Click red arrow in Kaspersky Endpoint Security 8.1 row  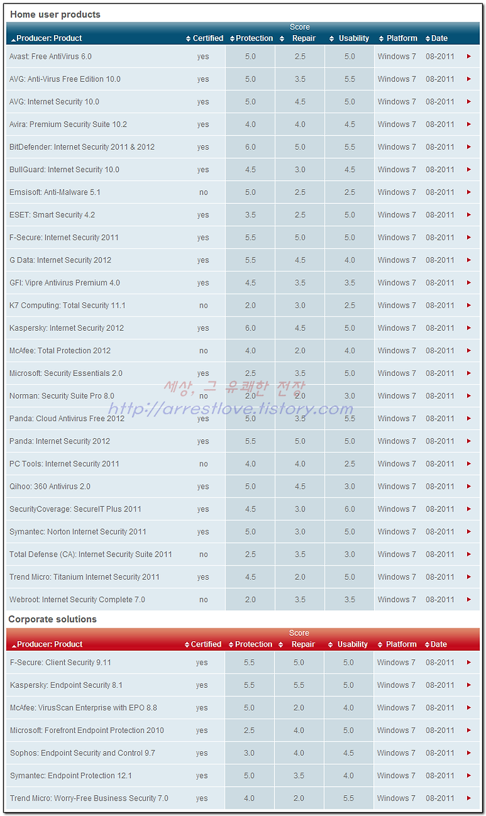click(x=469, y=685)
